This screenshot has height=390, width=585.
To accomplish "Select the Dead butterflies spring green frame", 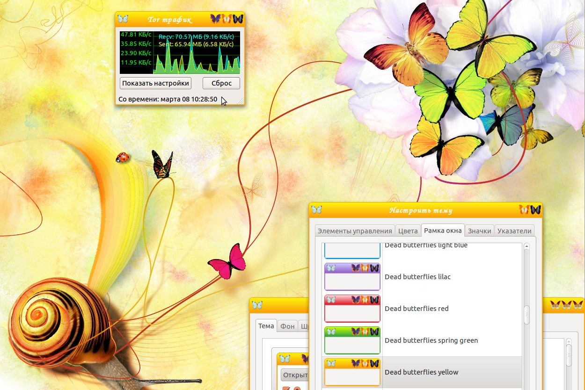I will pyautogui.click(x=422, y=340).
